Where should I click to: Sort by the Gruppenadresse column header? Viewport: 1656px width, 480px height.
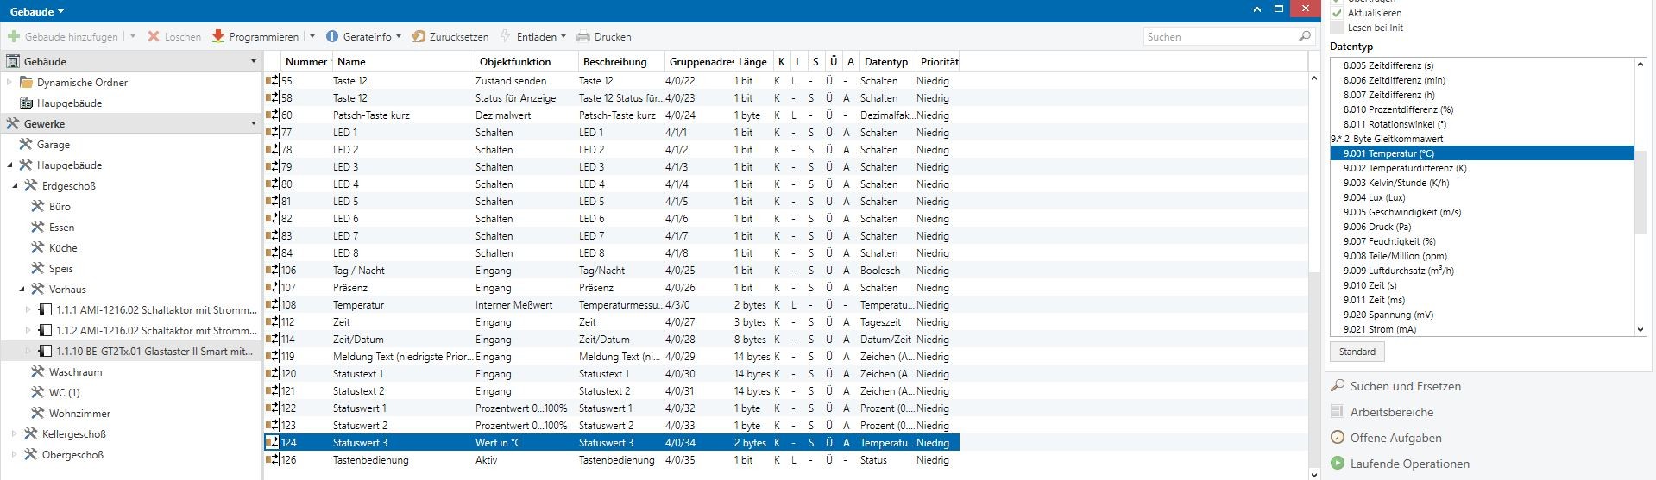click(701, 62)
